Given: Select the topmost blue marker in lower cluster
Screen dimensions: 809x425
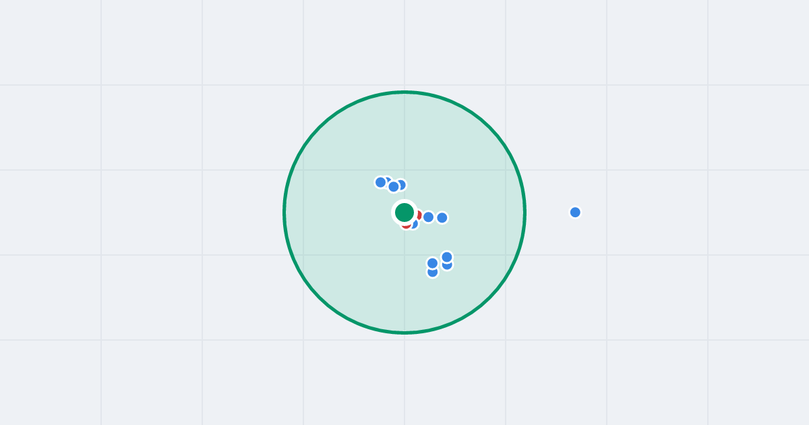Looking at the screenshot, I should pos(447,257).
